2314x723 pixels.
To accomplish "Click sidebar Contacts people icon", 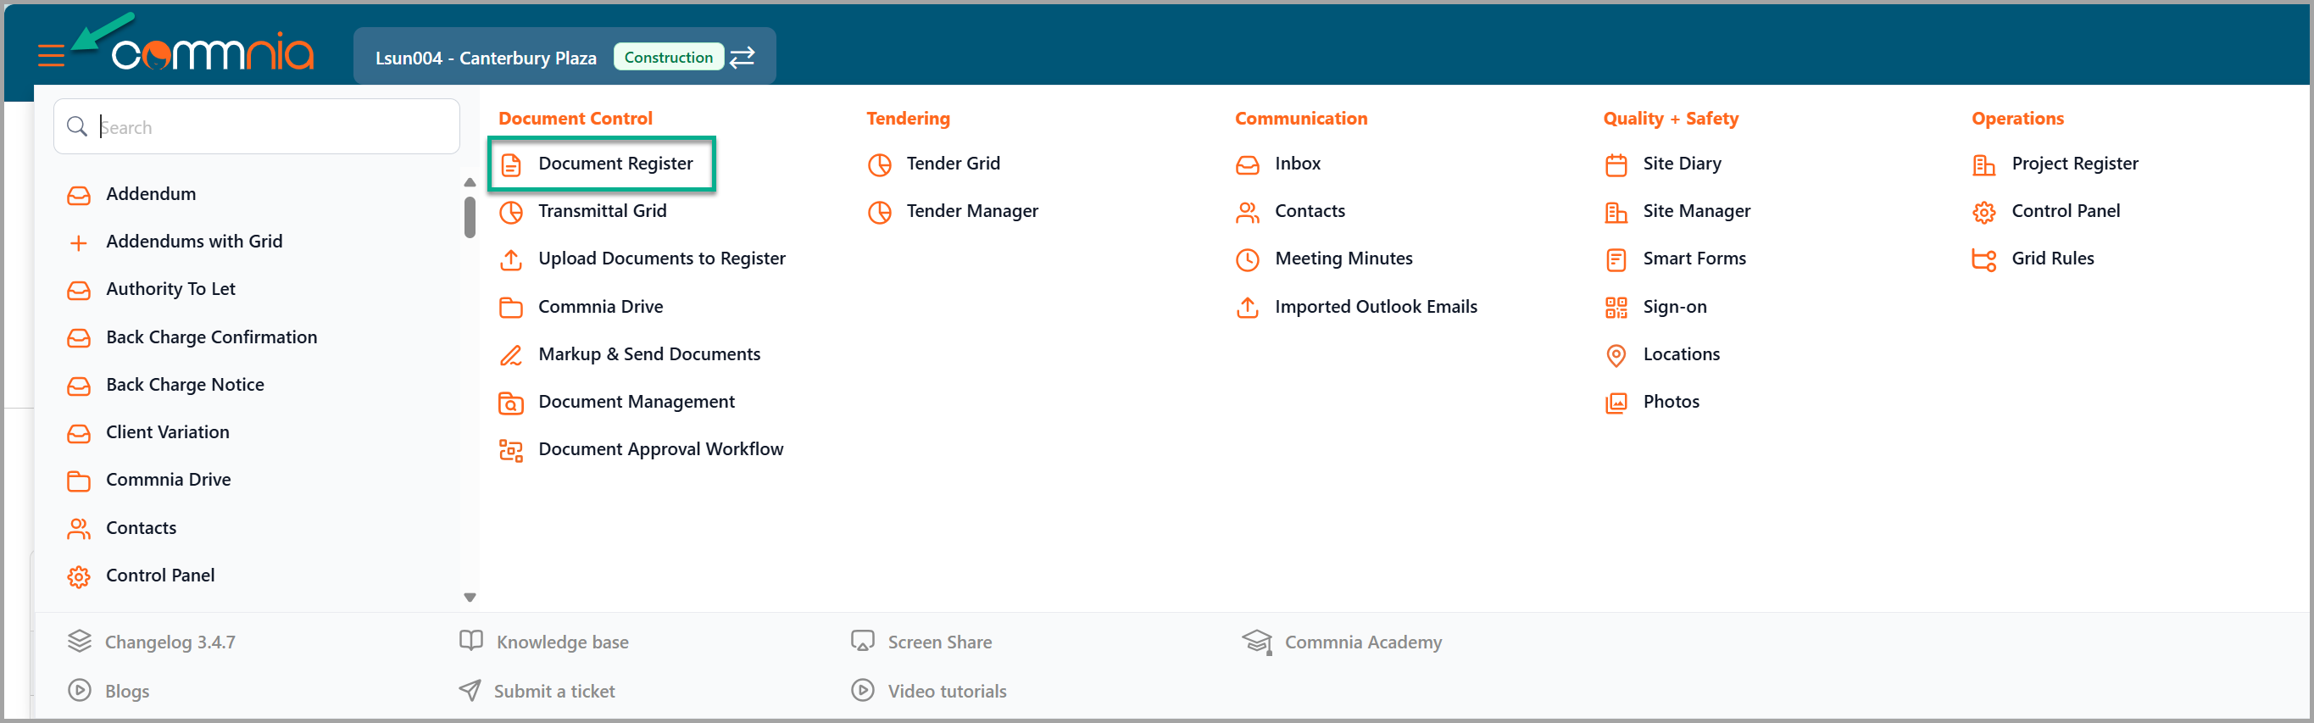I will tap(79, 529).
